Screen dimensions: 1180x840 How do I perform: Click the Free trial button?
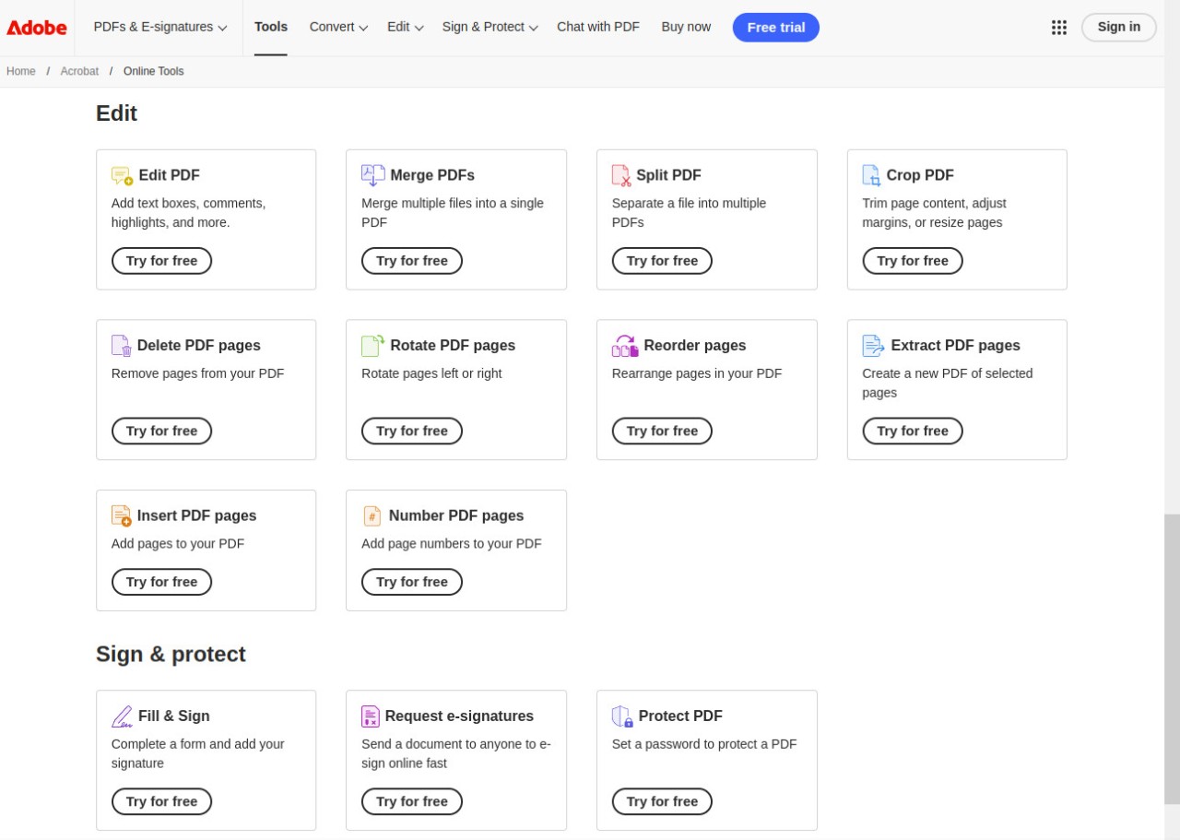(x=775, y=28)
